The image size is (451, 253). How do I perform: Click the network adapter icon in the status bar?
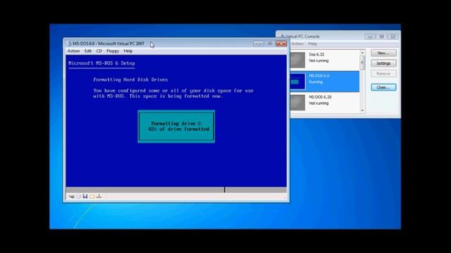pos(99,196)
